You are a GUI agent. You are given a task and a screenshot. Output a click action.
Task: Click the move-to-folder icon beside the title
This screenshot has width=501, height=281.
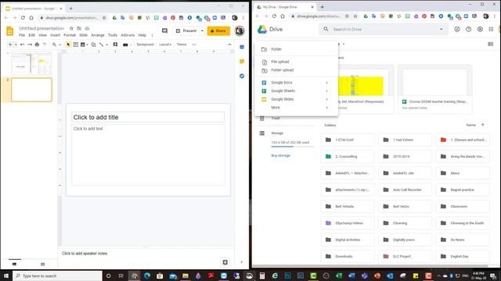pyautogui.click(x=79, y=28)
